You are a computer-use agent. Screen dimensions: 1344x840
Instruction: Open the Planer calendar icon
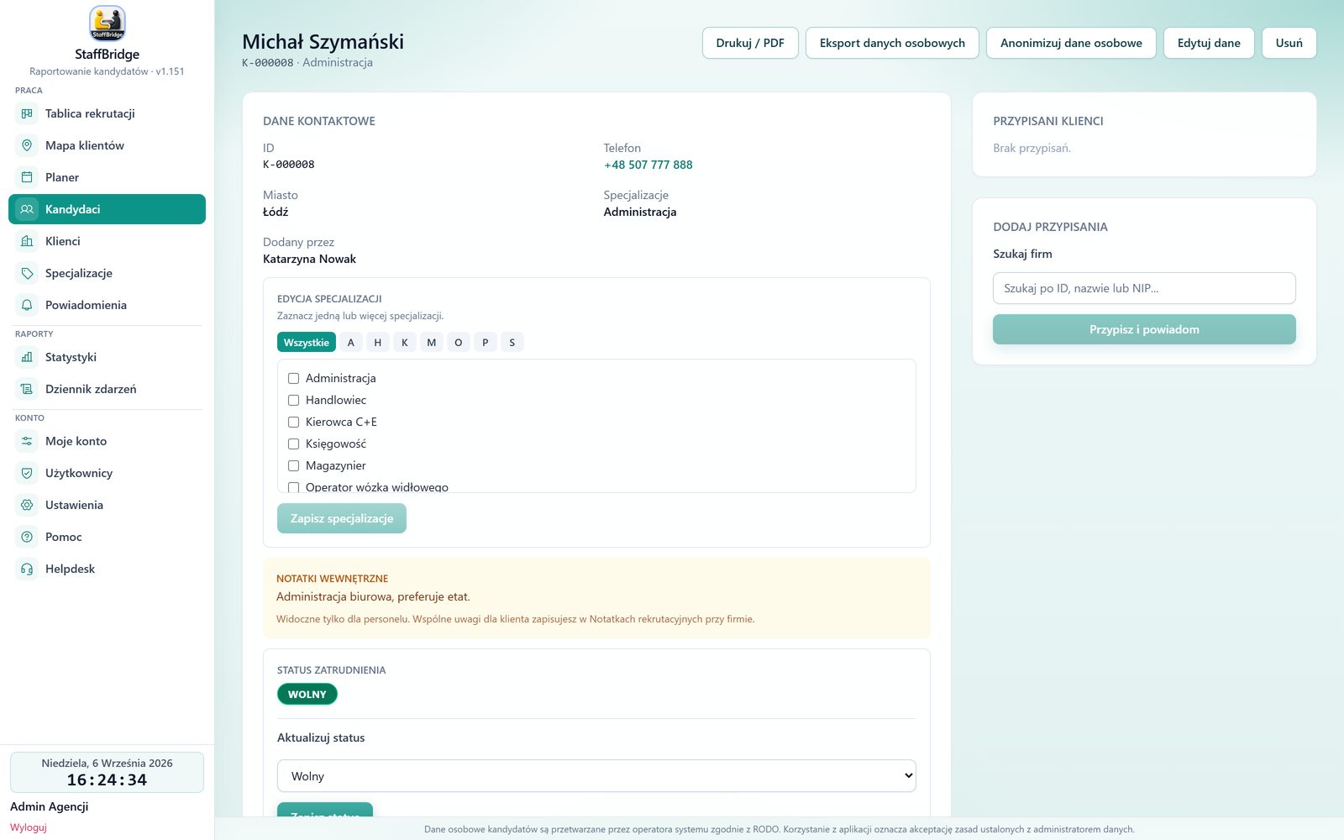point(27,177)
